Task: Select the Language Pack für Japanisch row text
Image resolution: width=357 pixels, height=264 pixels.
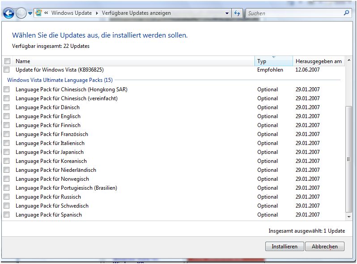Action: tap(50, 152)
